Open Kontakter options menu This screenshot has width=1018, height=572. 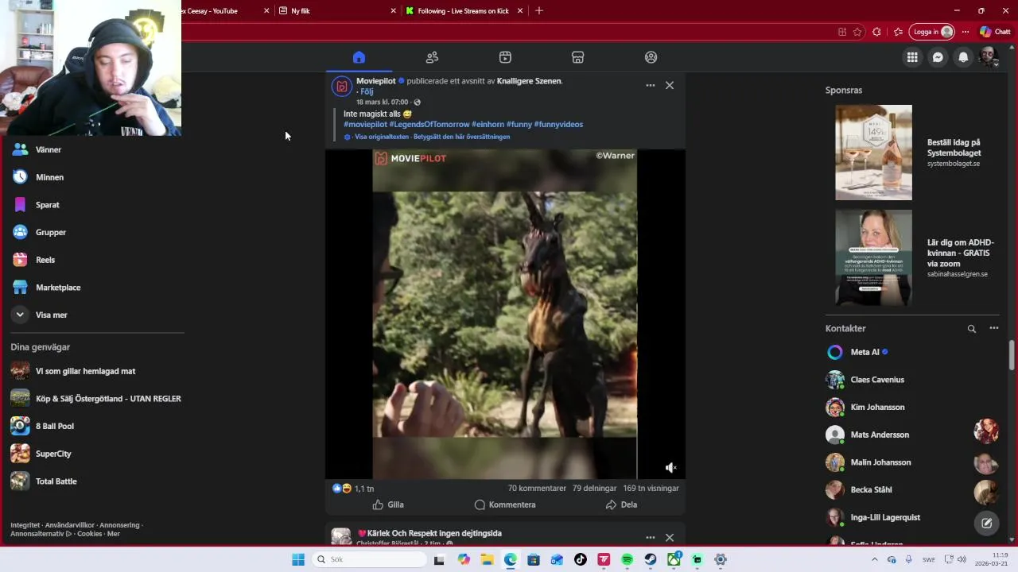[993, 328]
